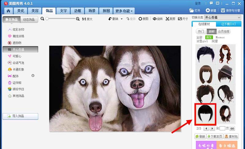Create a new canvas with 新建
The height and width of the screenshot is (149, 245).
tap(211, 10)
